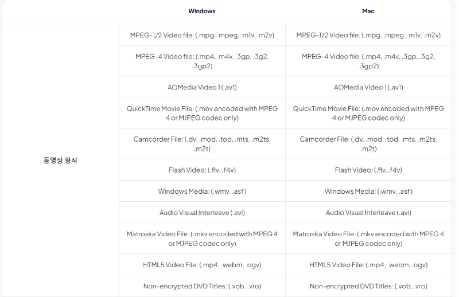Select QuickTime Movie File cell under Windows
Image resolution: width=459 pixels, height=297 pixels.
(202, 114)
